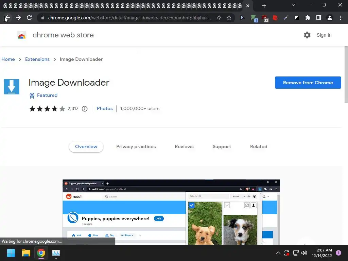
Task: Reload the current page
Action: pyautogui.click(x=29, y=18)
